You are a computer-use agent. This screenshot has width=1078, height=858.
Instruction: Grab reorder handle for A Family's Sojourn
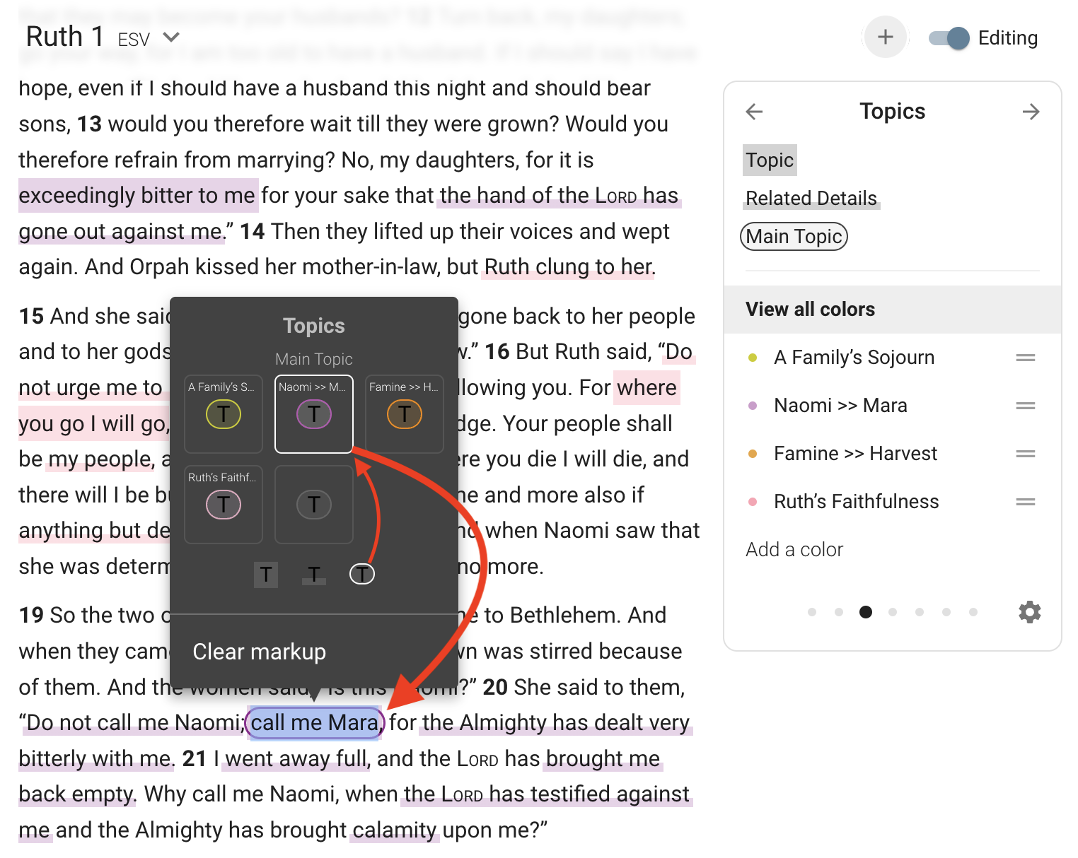click(1026, 358)
